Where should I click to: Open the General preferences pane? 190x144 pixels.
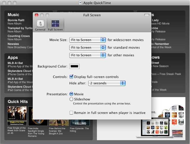point(40,25)
